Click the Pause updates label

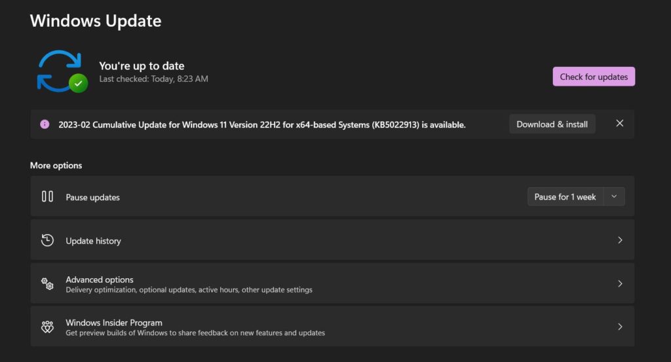point(92,197)
